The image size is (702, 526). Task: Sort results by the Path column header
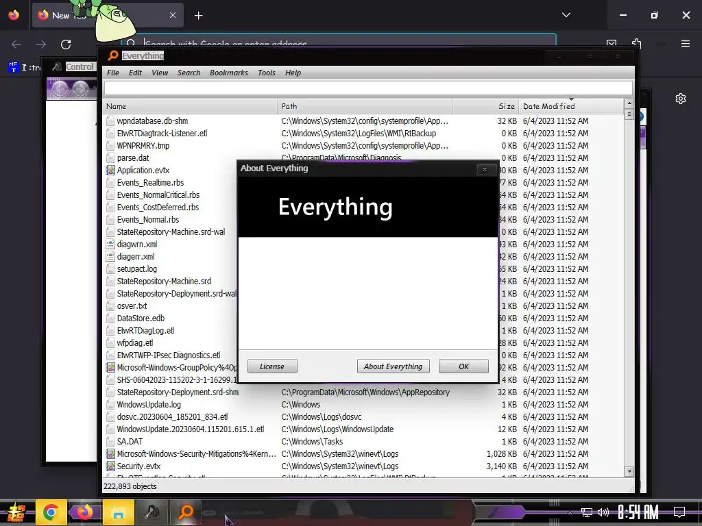click(365, 106)
